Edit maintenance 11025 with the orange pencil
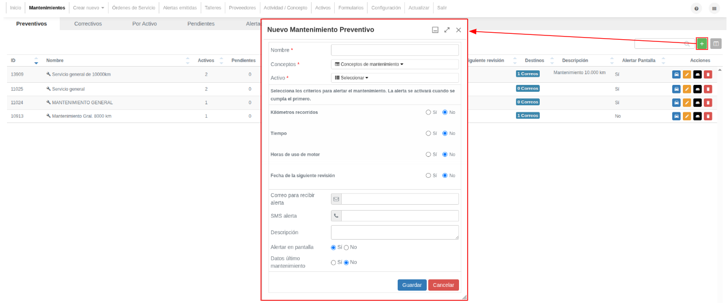 point(687,89)
